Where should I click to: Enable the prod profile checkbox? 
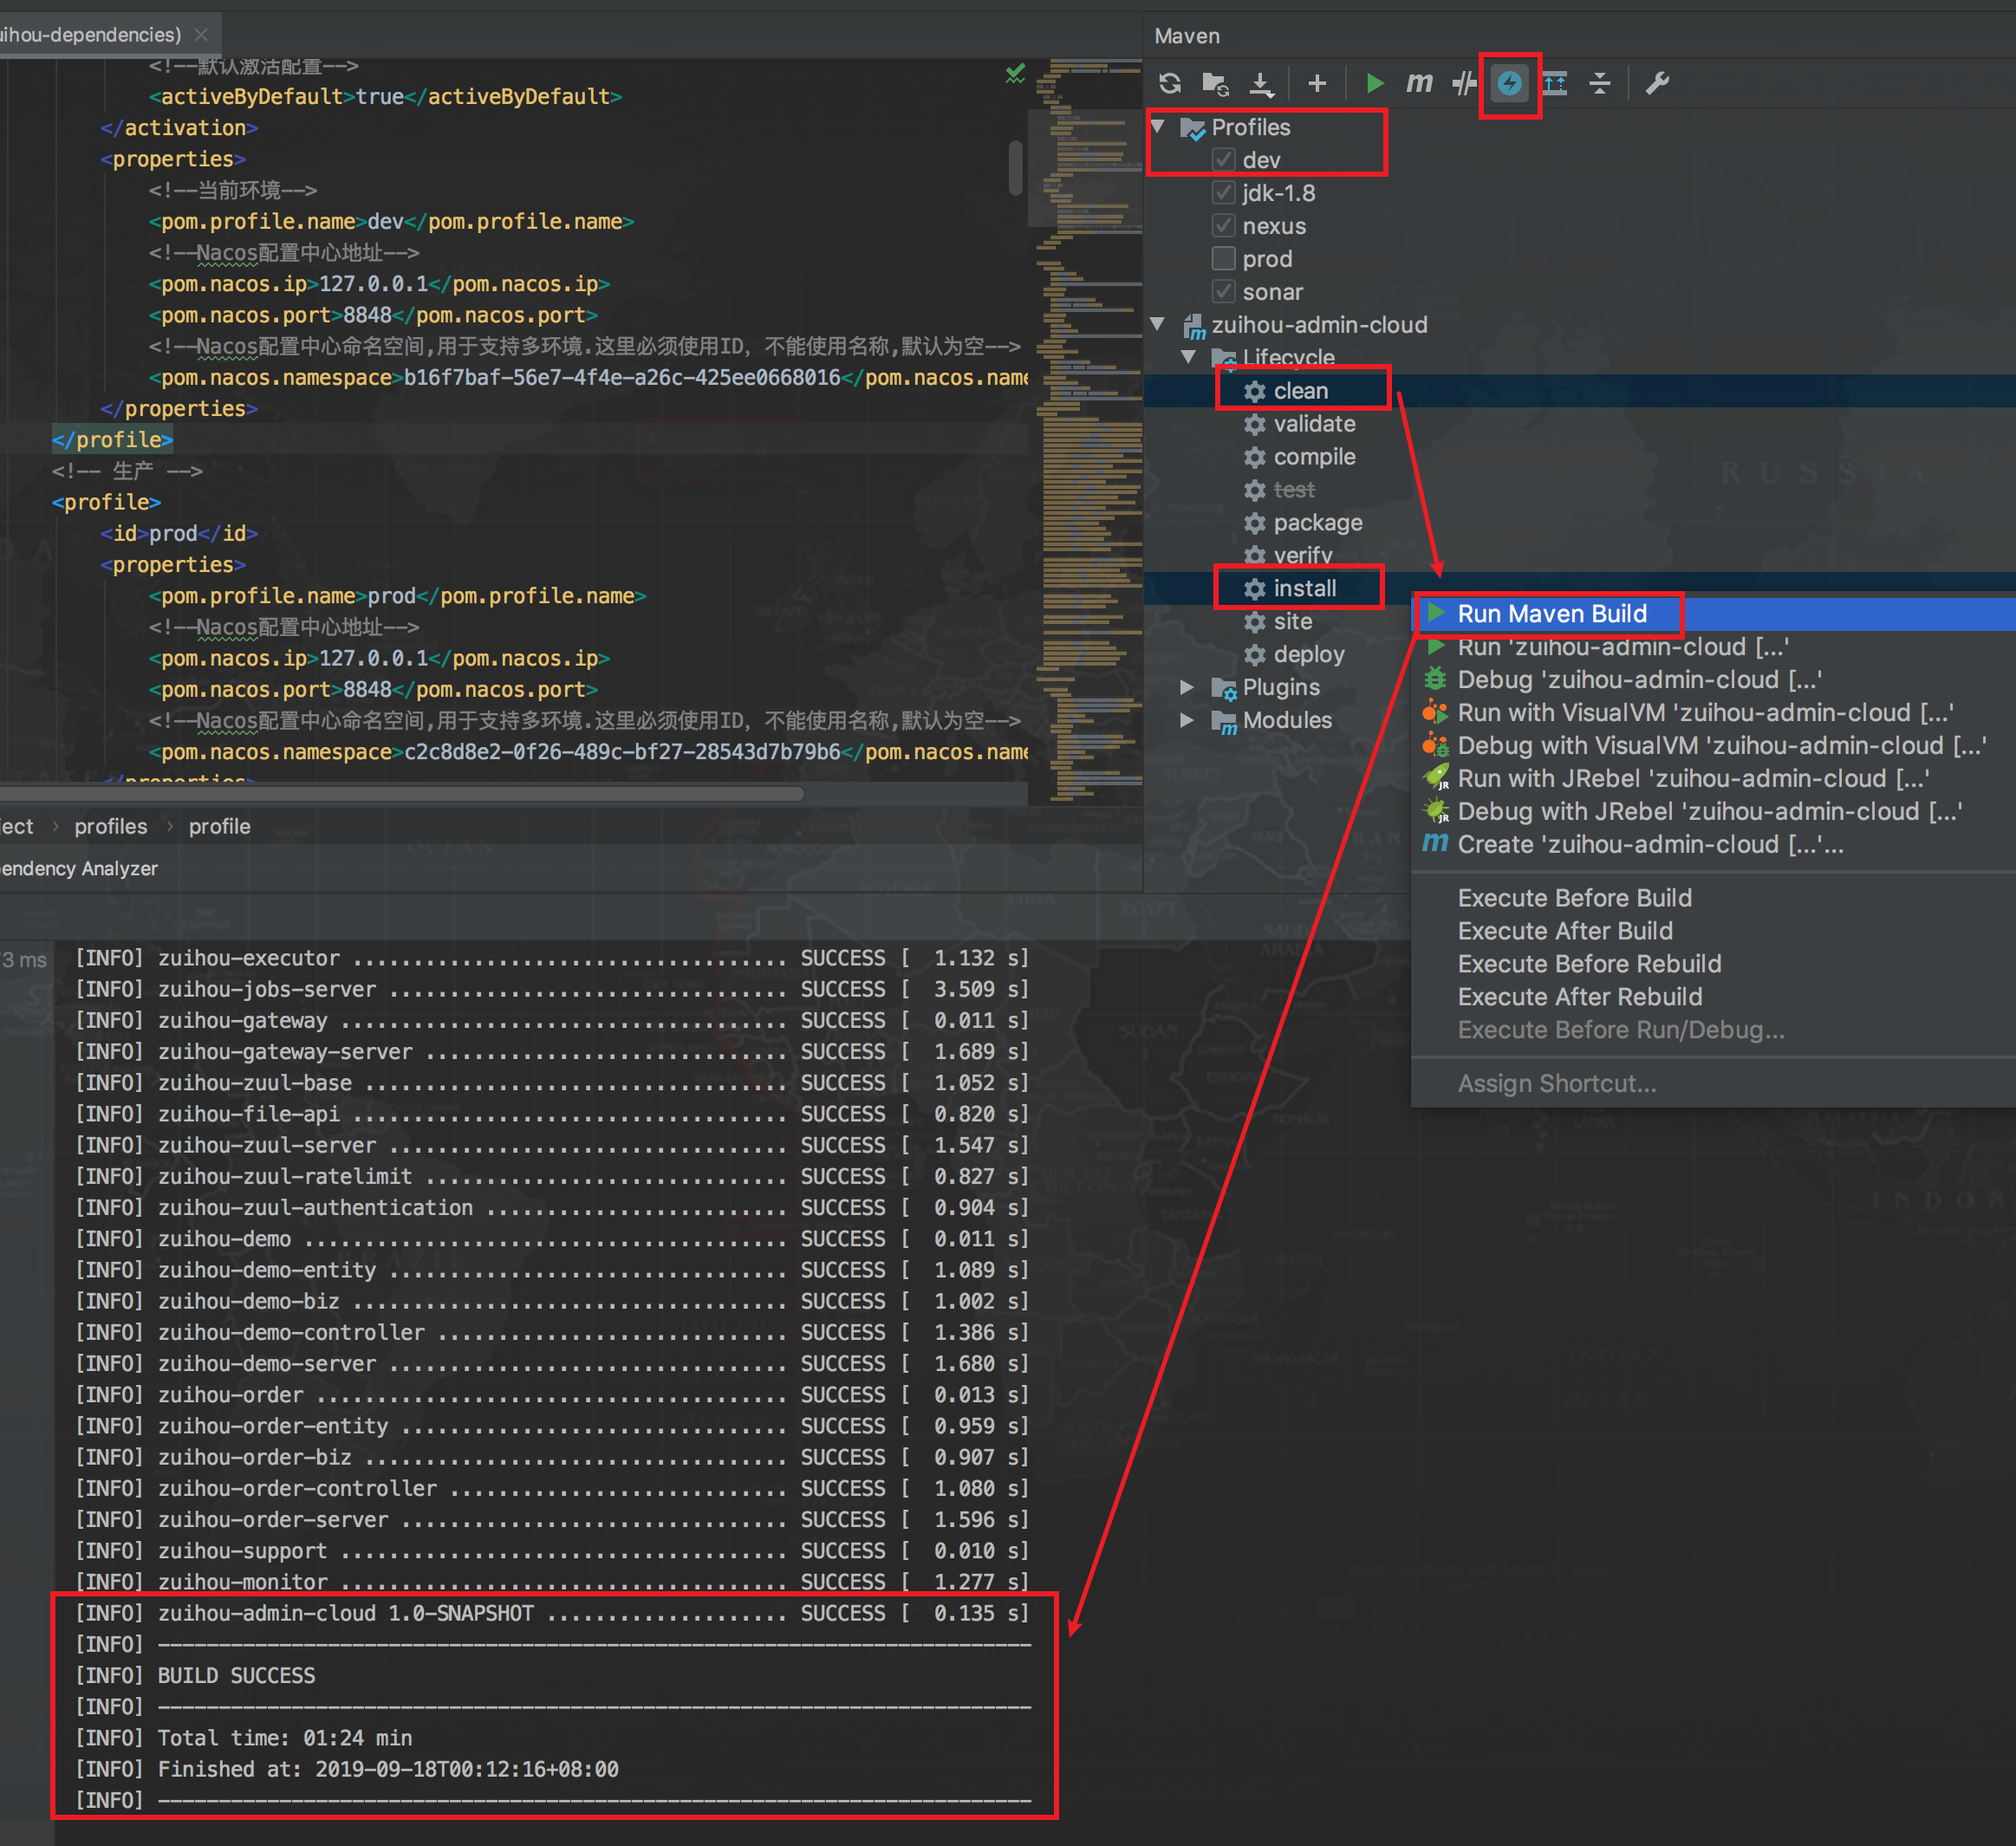[x=1223, y=259]
